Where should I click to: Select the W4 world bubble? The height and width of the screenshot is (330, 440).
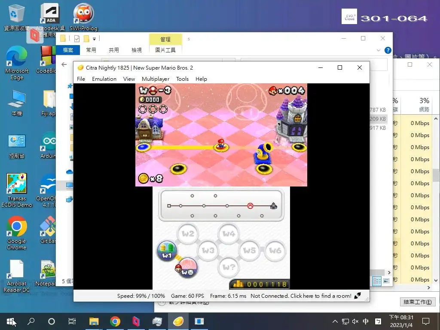229,233
